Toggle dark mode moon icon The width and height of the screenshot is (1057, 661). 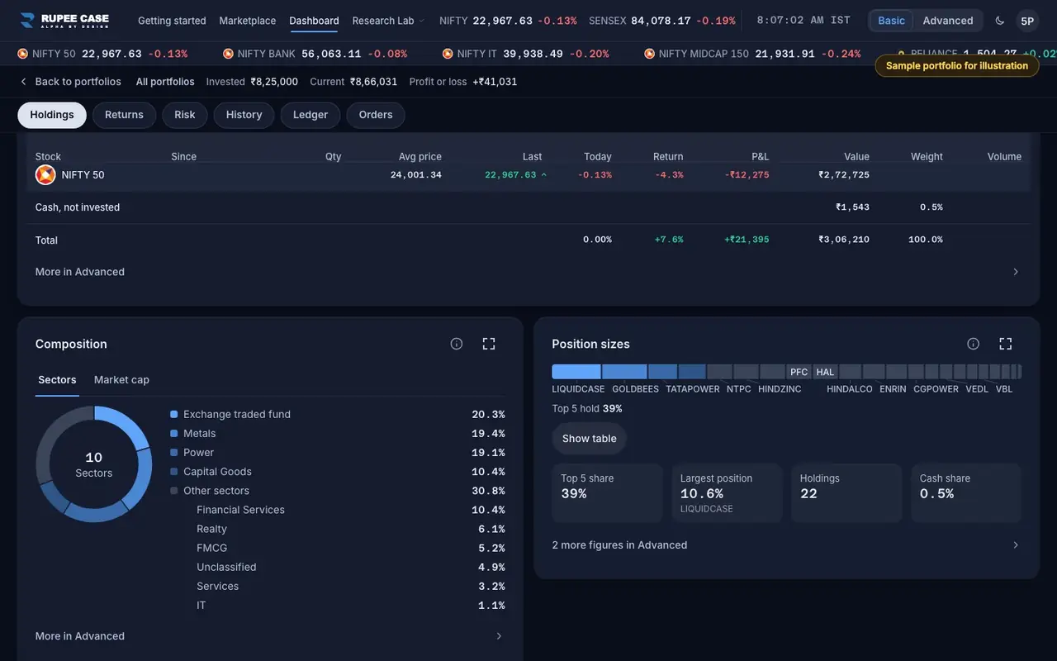[1000, 21]
